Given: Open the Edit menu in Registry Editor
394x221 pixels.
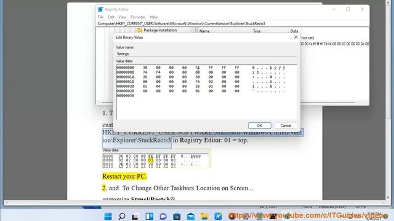Looking at the screenshot, I should 111,17.
